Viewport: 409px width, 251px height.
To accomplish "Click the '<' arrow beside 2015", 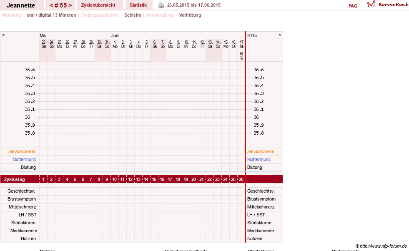I will coord(280,35).
